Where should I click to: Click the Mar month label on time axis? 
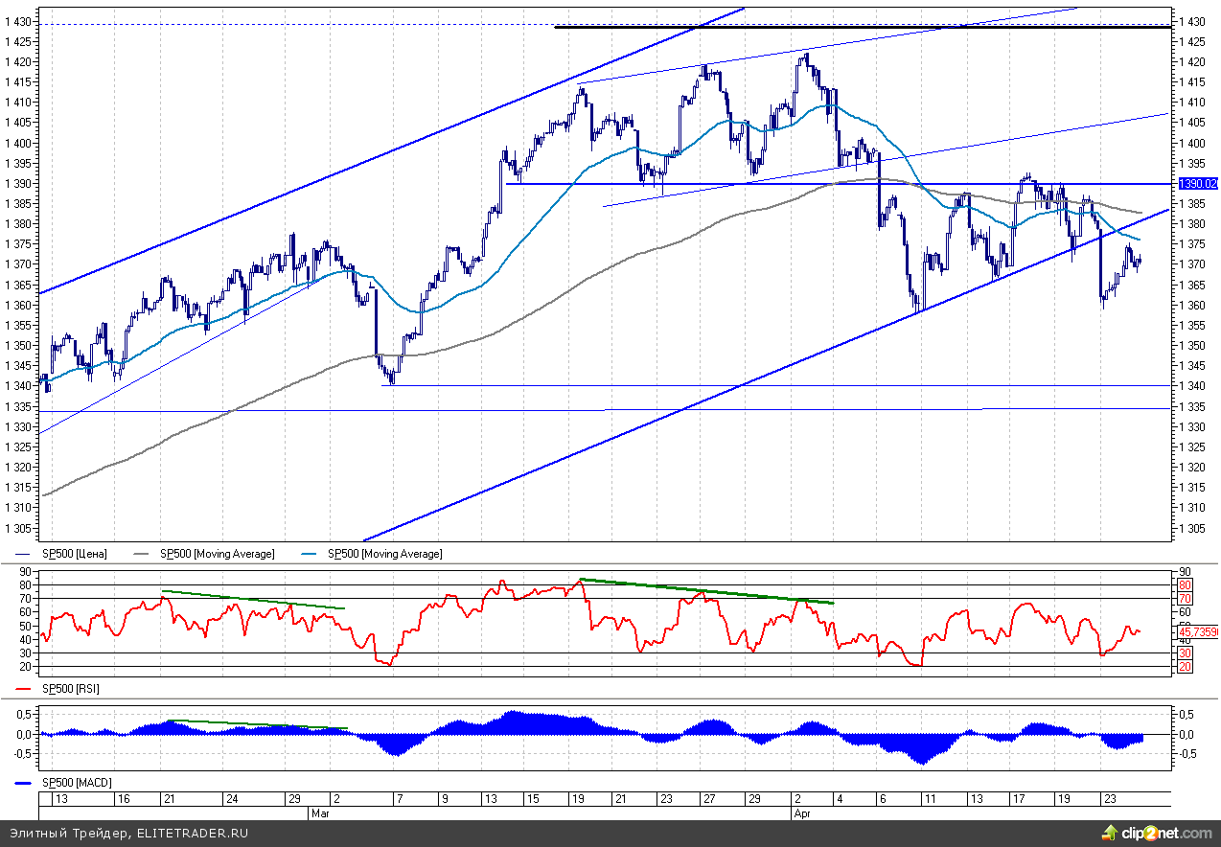pyautogui.click(x=319, y=813)
